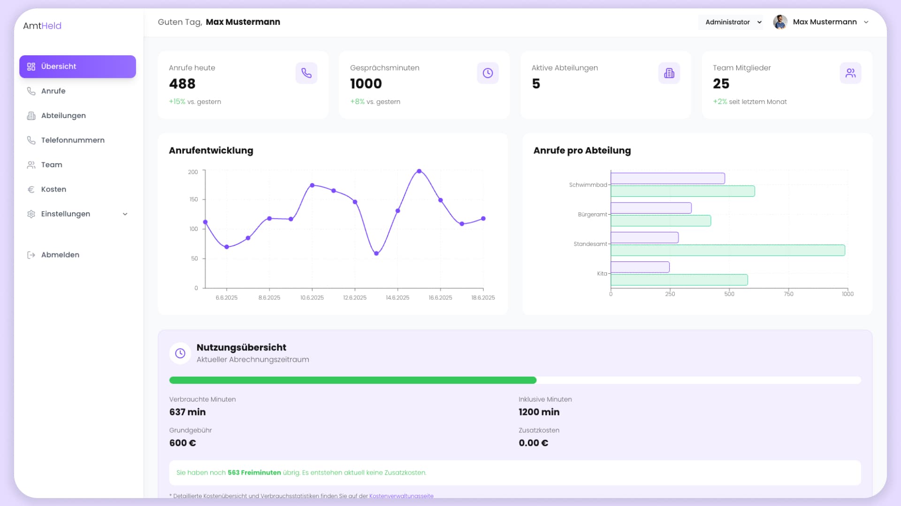Click the green usage progress bar
The width and height of the screenshot is (901, 506).
coord(352,380)
